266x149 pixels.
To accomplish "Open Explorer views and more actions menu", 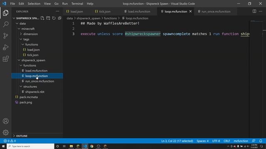I will coord(57,11).
